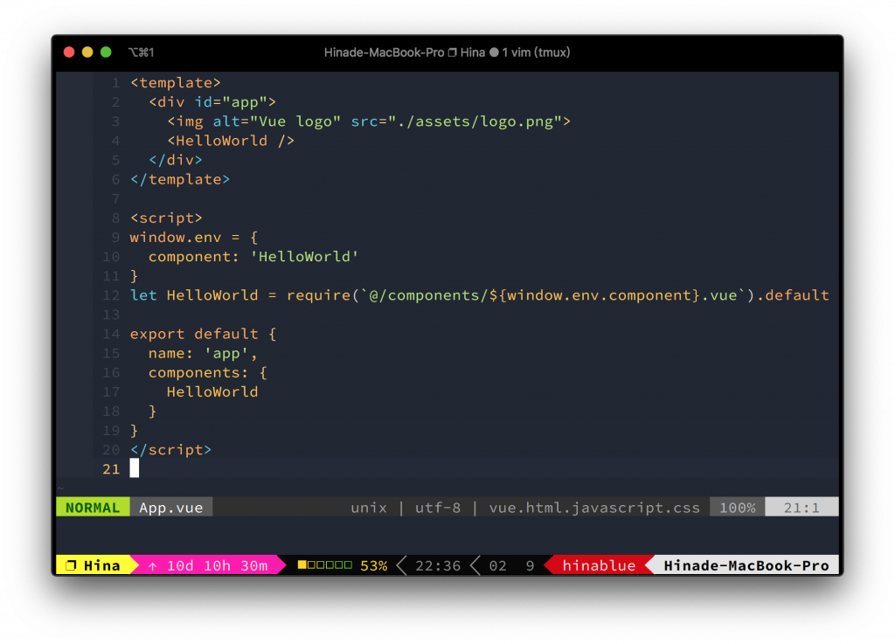Click line number 7 in the gutter
Image resolution: width=895 pixels, height=644 pixels.
(x=116, y=198)
